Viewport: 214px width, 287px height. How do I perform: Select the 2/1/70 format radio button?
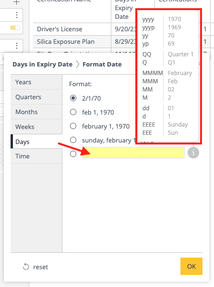73,98
